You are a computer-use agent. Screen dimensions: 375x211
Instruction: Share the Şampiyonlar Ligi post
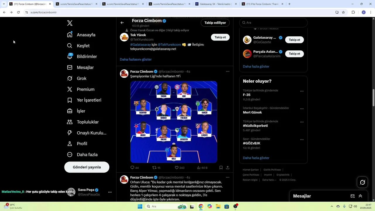coord(228,168)
